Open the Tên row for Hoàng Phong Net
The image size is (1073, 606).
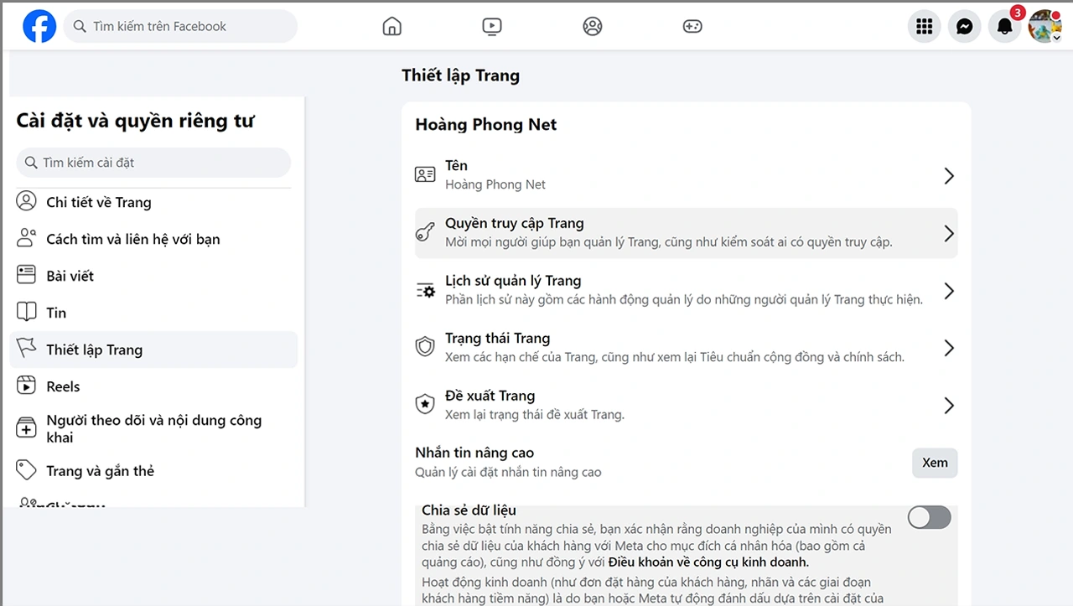(x=686, y=175)
